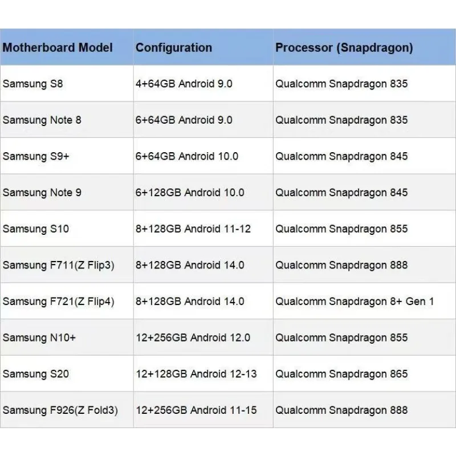This screenshot has width=456, height=456.
Task: Select the Samsung F711(Z Flip3) cell
Action: coord(59,265)
